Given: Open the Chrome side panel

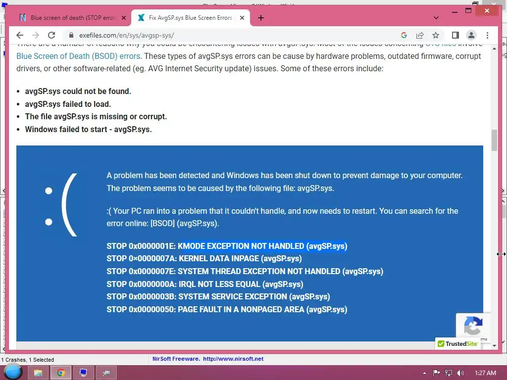Looking at the screenshot, I should (456, 35).
